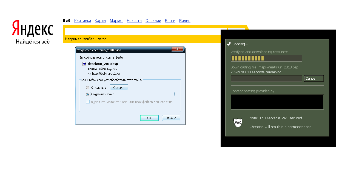The image size is (362, 179).
Task: Open the 'Веб' search tab
Action: tap(67, 21)
